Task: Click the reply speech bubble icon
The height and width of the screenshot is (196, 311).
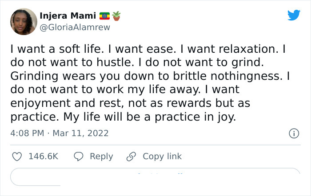Action: [x=79, y=157]
